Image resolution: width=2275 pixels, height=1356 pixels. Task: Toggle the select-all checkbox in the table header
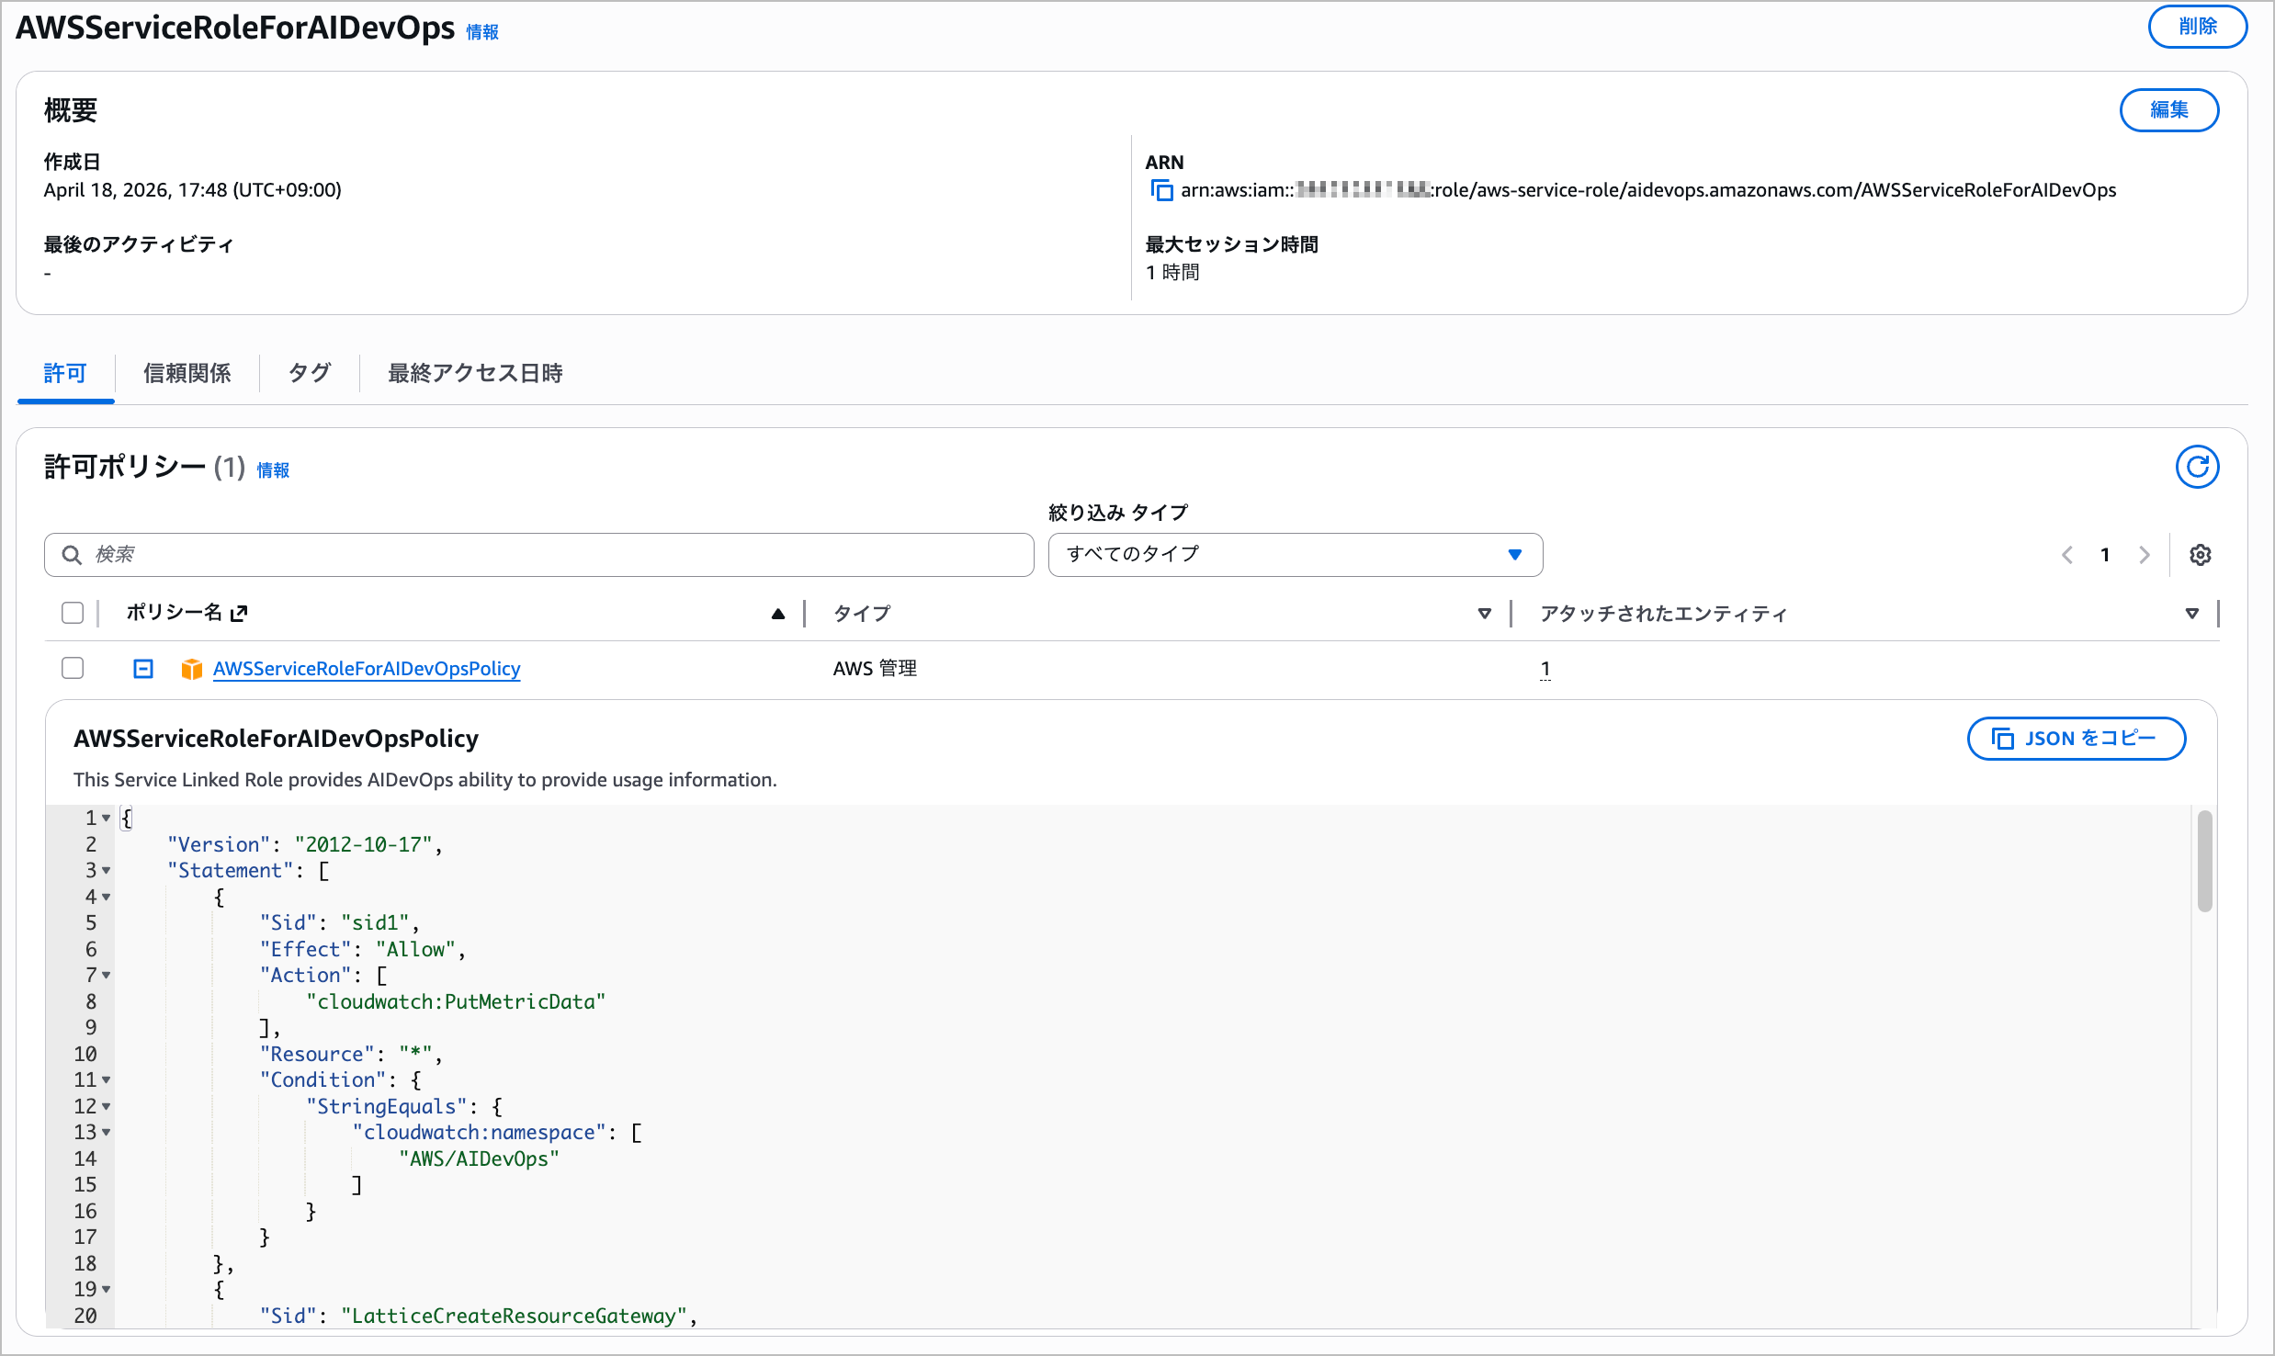click(72, 612)
